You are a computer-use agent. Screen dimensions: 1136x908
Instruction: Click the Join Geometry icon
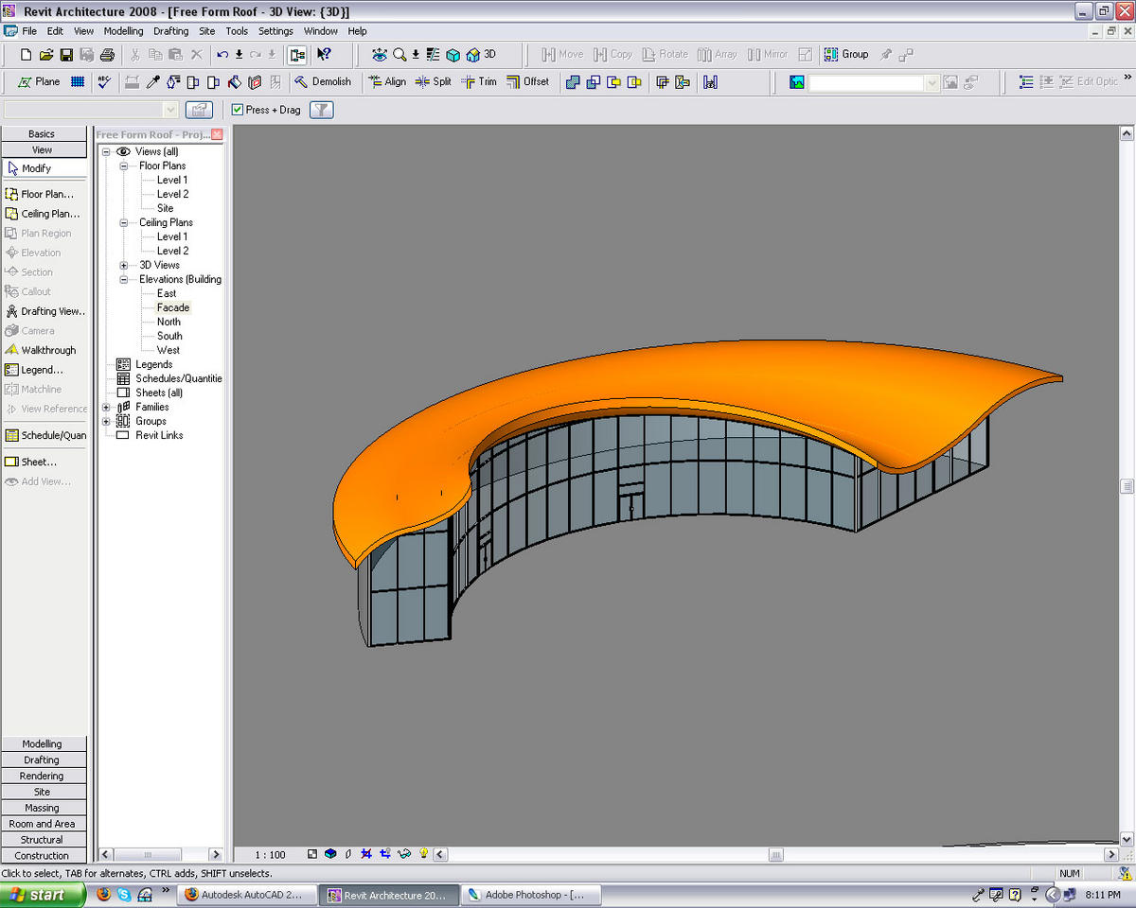pyautogui.click(x=573, y=82)
